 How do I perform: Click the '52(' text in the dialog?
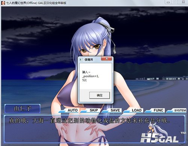pyautogui.click(x=85, y=80)
